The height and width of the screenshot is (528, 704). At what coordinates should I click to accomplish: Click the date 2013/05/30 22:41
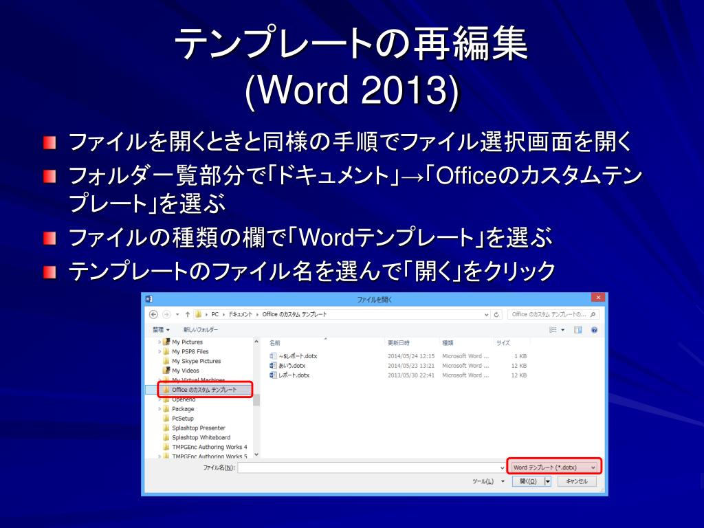pyautogui.click(x=411, y=375)
